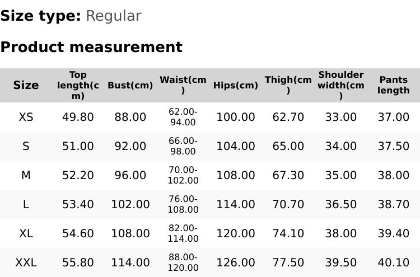Screen dimensions: 420x277
Task: Select the Pants length column header
Action: point(394,85)
